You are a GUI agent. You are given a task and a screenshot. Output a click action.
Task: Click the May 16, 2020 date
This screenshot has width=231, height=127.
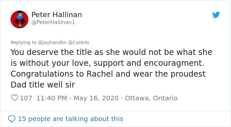[96, 98]
